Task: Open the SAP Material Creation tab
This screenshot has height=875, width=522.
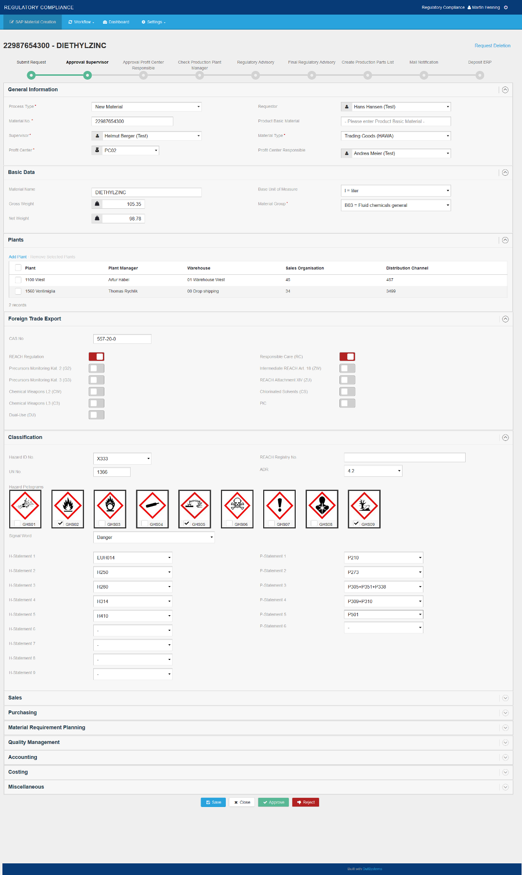Action: pos(33,22)
